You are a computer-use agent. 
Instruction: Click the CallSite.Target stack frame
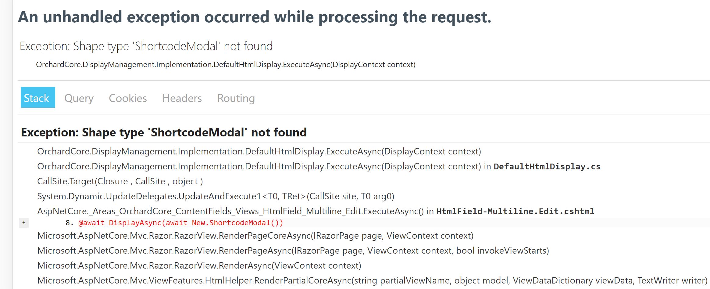[120, 181]
